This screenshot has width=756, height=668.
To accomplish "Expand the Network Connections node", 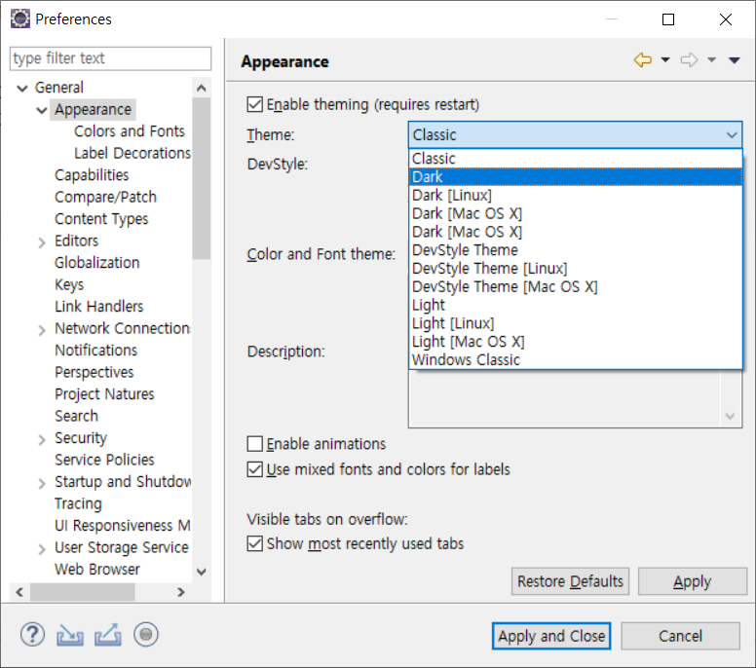I will point(42,330).
